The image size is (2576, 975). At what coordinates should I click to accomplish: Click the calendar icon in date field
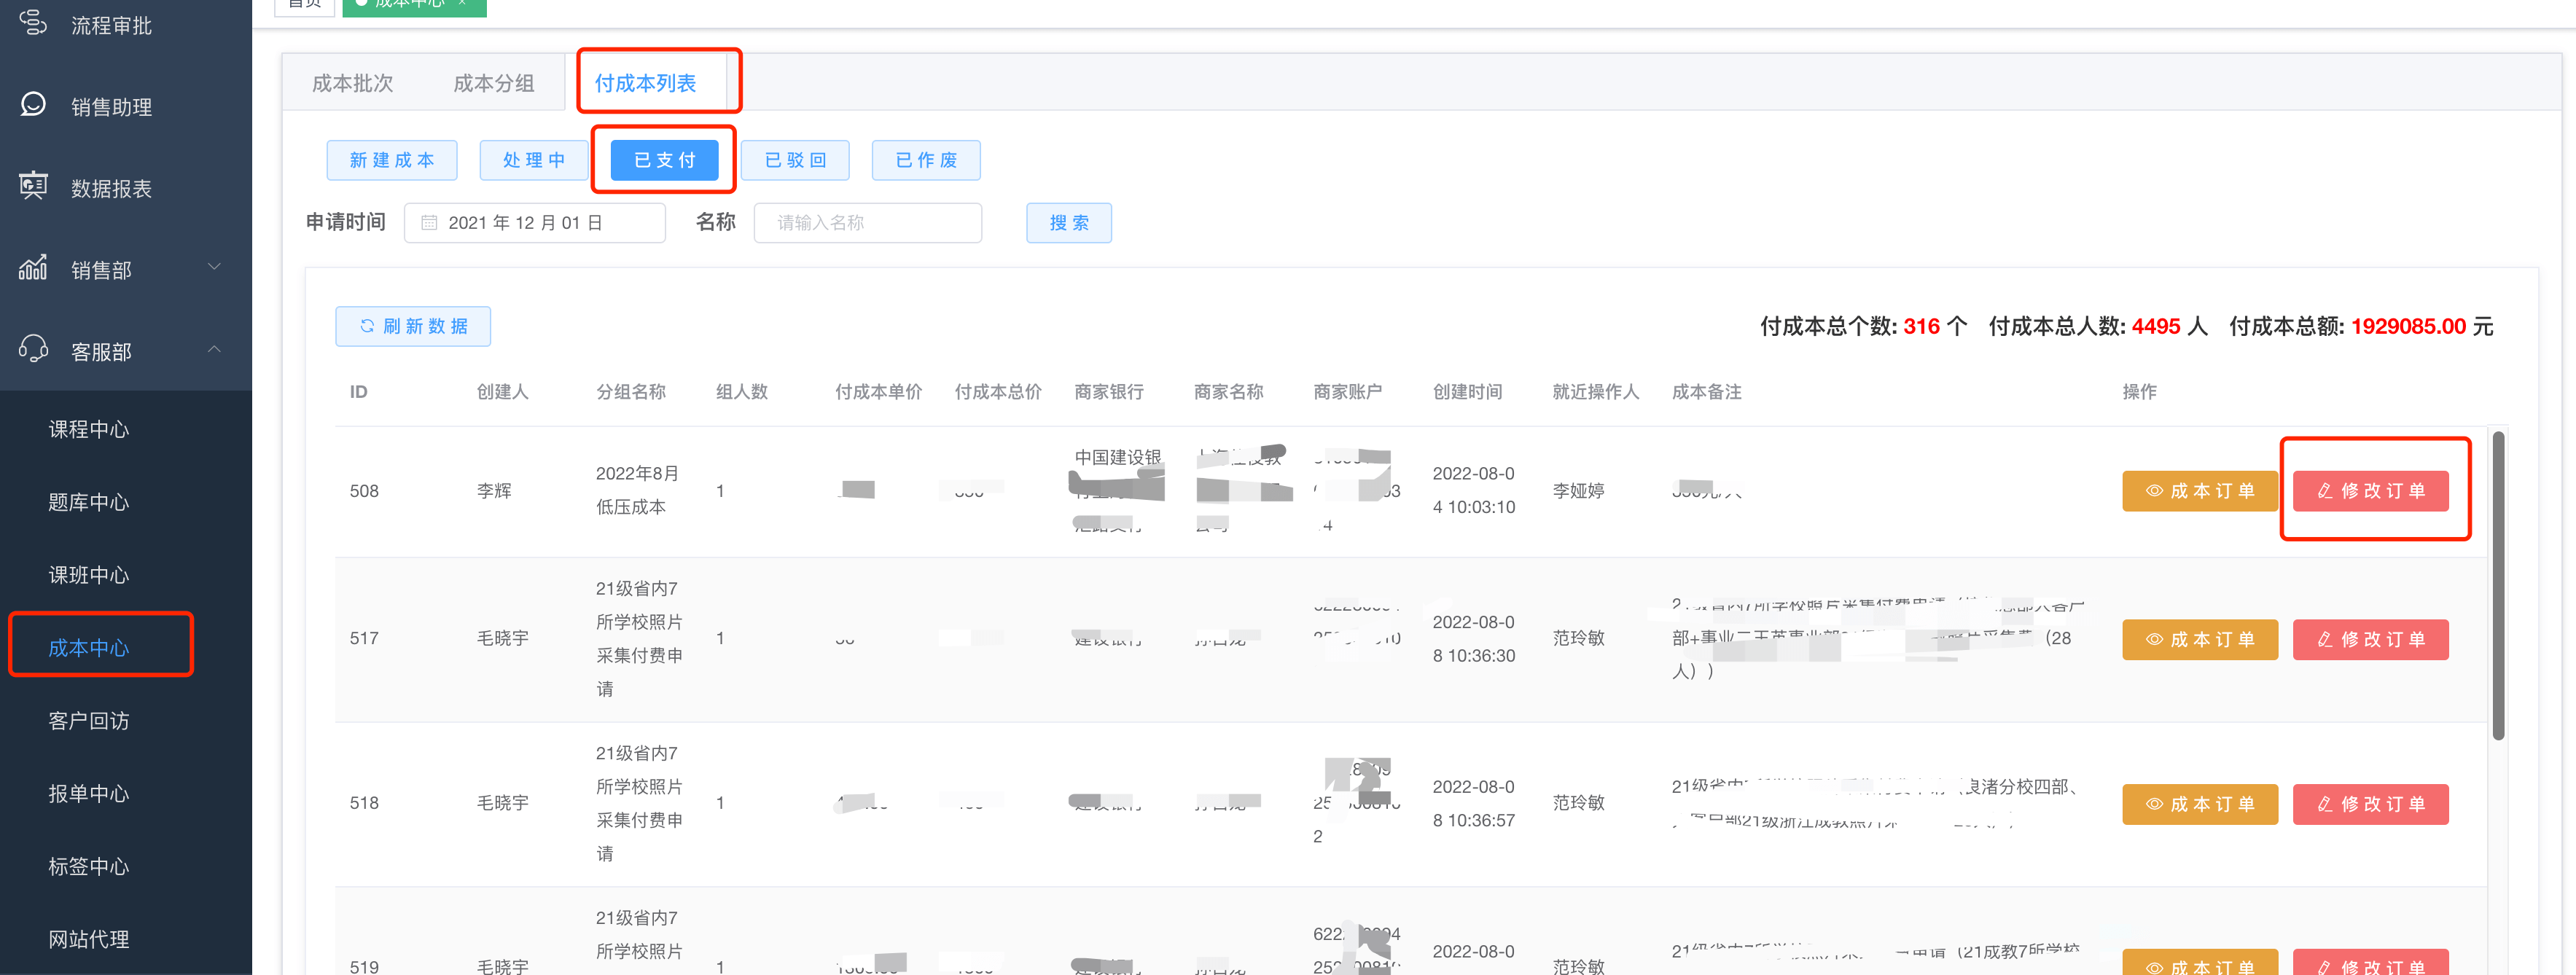tap(429, 223)
